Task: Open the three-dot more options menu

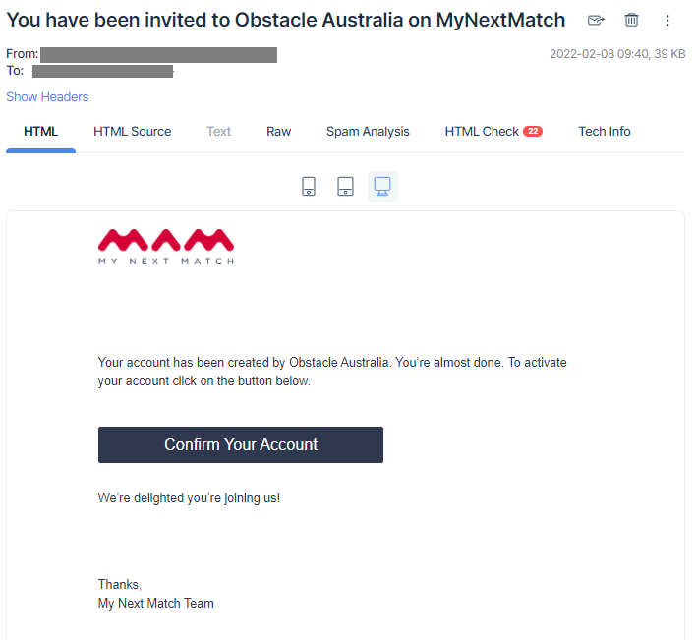Action: tap(667, 20)
